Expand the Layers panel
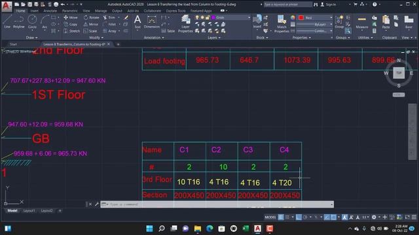Image resolution: width=419 pixels, height=235 pixels. (x=214, y=38)
